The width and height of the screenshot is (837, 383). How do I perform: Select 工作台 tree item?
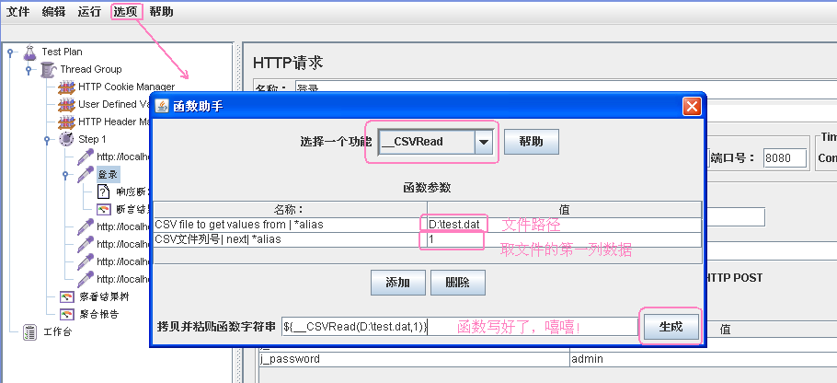tap(57, 331)
